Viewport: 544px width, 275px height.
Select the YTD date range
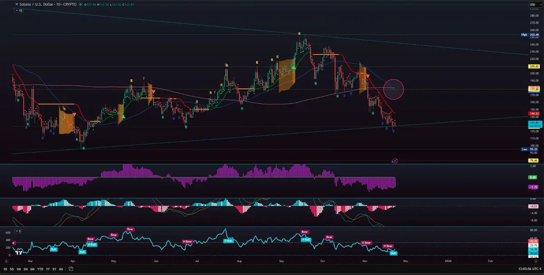40,269
